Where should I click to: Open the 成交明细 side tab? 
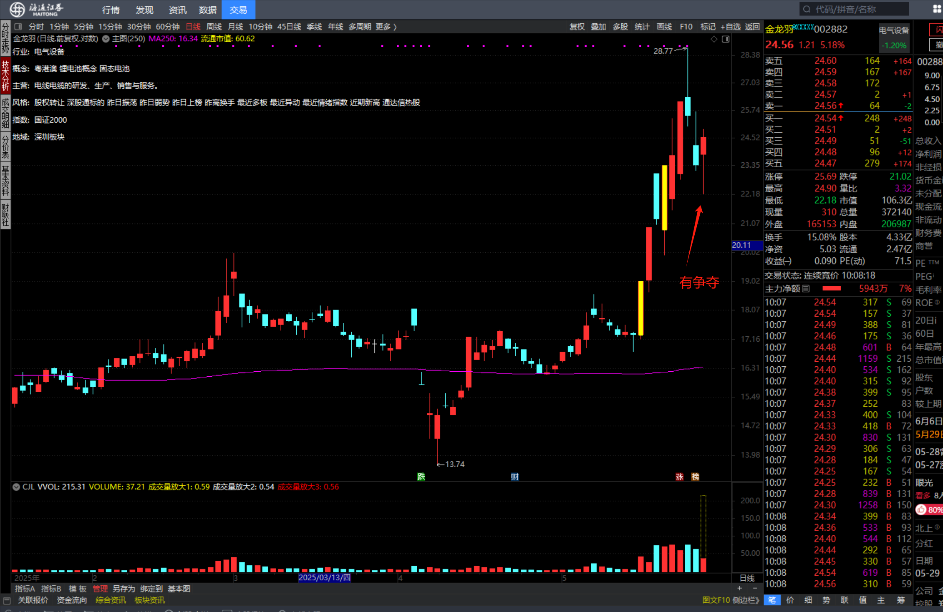[5, 113]
